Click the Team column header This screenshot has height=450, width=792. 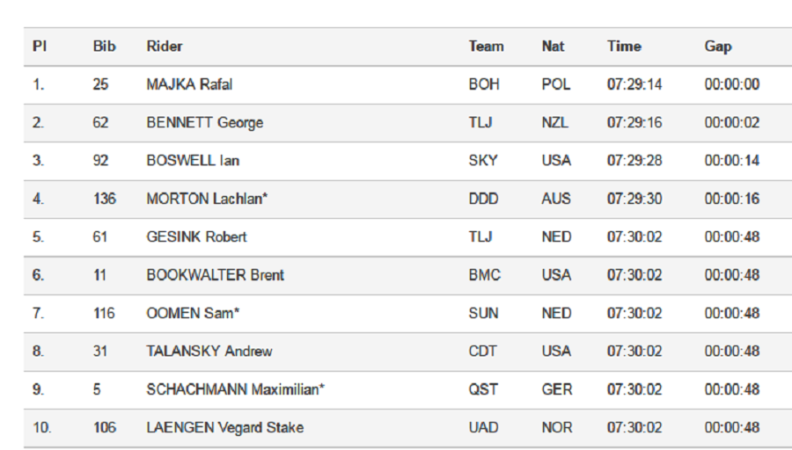click(486, 47)
